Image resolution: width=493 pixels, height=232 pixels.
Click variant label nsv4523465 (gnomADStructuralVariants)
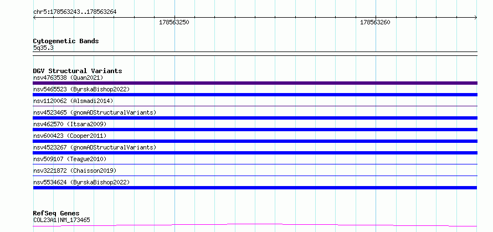click(94, 112)
